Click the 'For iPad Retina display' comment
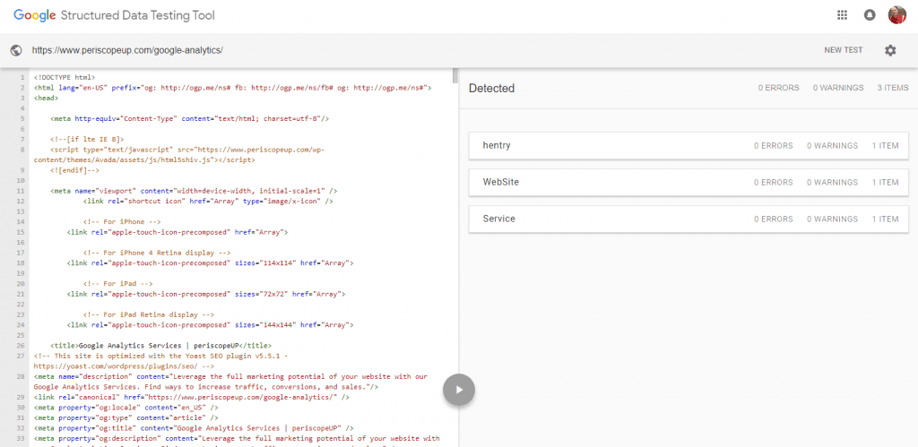The height and width of the screenshot is (447, 918). click(x=149, y=314)
